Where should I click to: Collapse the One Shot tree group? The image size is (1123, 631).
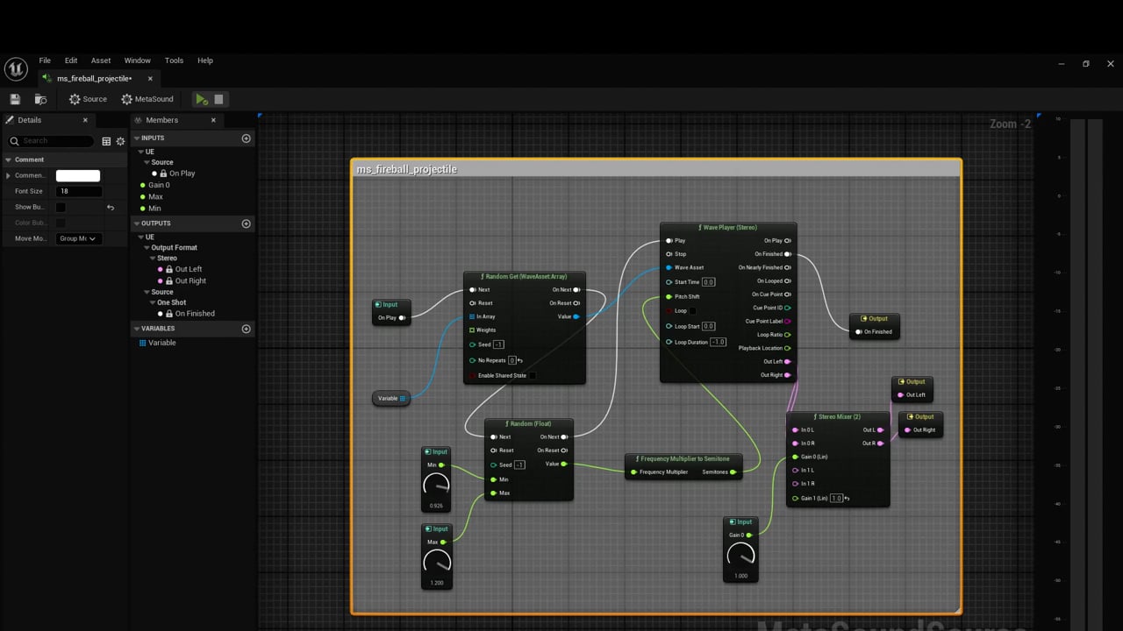point(154,302)
